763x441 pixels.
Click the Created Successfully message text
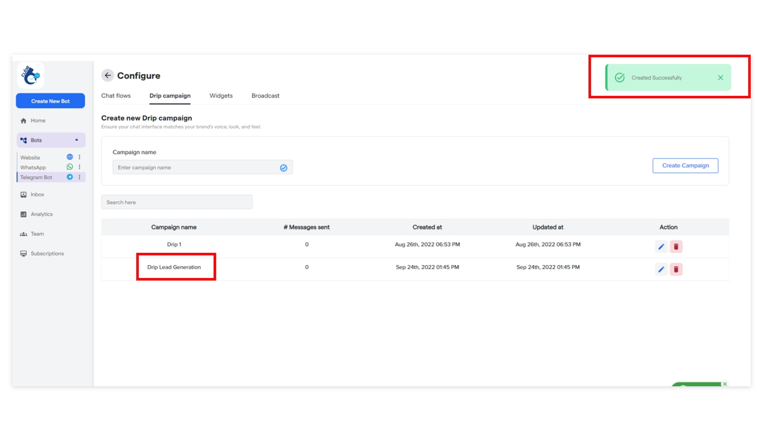click(x=657, y=78)
